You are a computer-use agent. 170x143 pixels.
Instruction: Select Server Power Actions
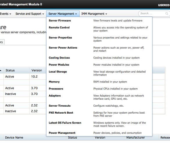63,48
